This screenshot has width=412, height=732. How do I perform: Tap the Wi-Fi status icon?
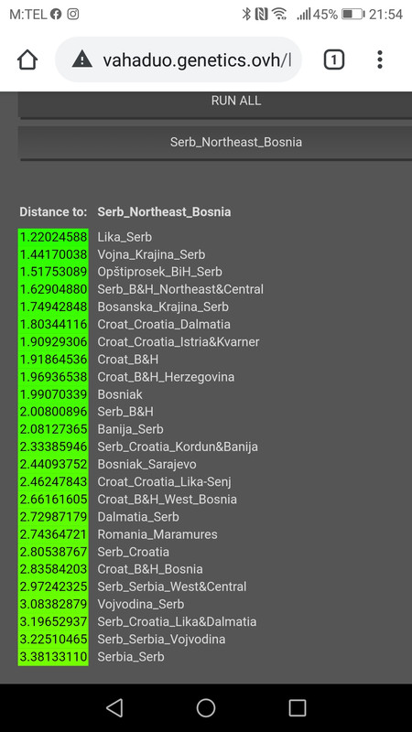280,15
